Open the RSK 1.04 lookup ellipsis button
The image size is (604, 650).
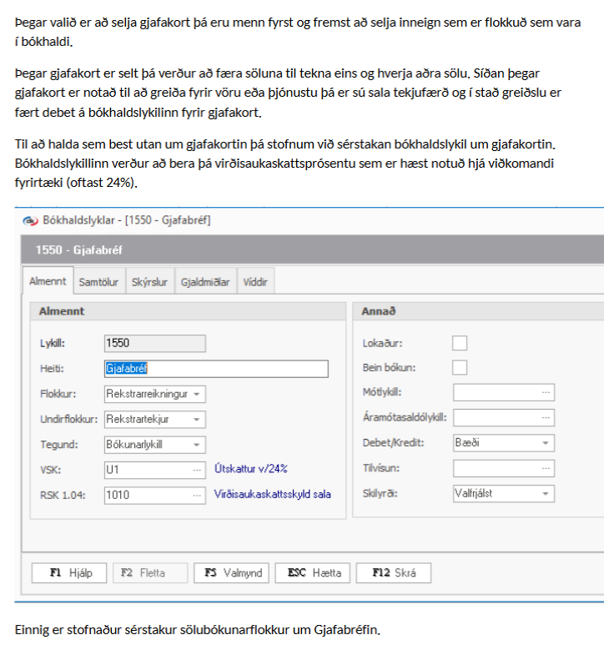click(x=197, y=495)
